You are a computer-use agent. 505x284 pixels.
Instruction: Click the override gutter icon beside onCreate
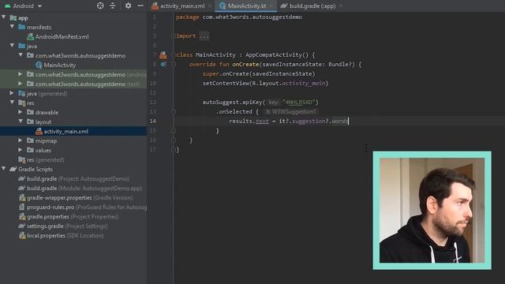click(x=163, y=65)
